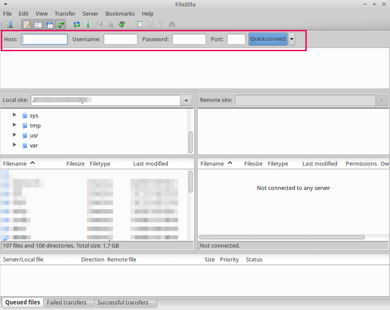Focus the Port input field
Viewport: 390px width, 310px height.
point(236,39)
